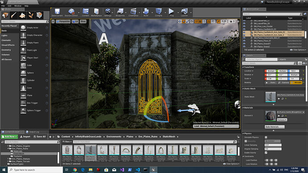
Task: Click the Save Current toolbar icon
Action: 57,12
